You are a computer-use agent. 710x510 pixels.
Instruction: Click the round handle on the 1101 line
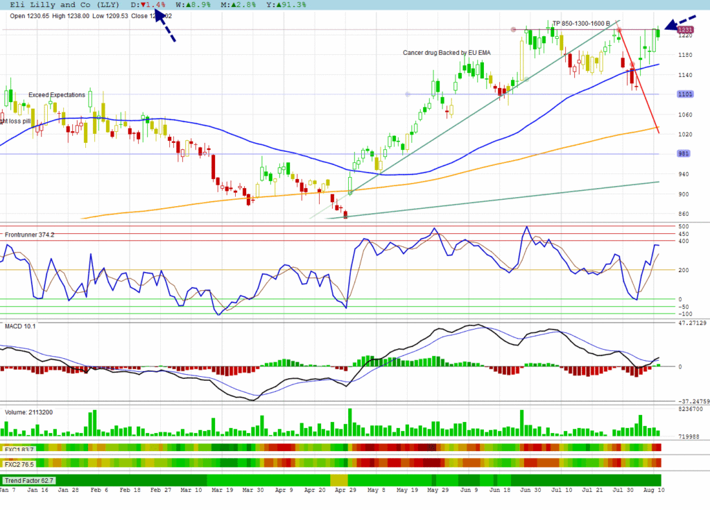point(408,94)
